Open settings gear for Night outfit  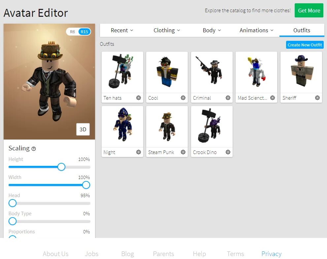pos(139,152)
